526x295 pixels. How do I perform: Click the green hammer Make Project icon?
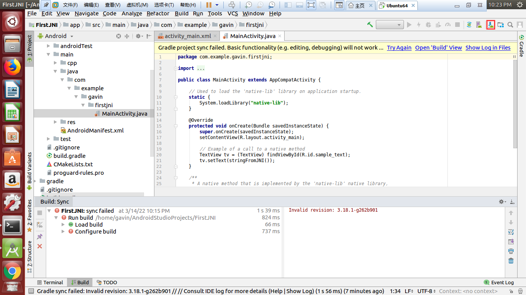[x=370, y=25]
